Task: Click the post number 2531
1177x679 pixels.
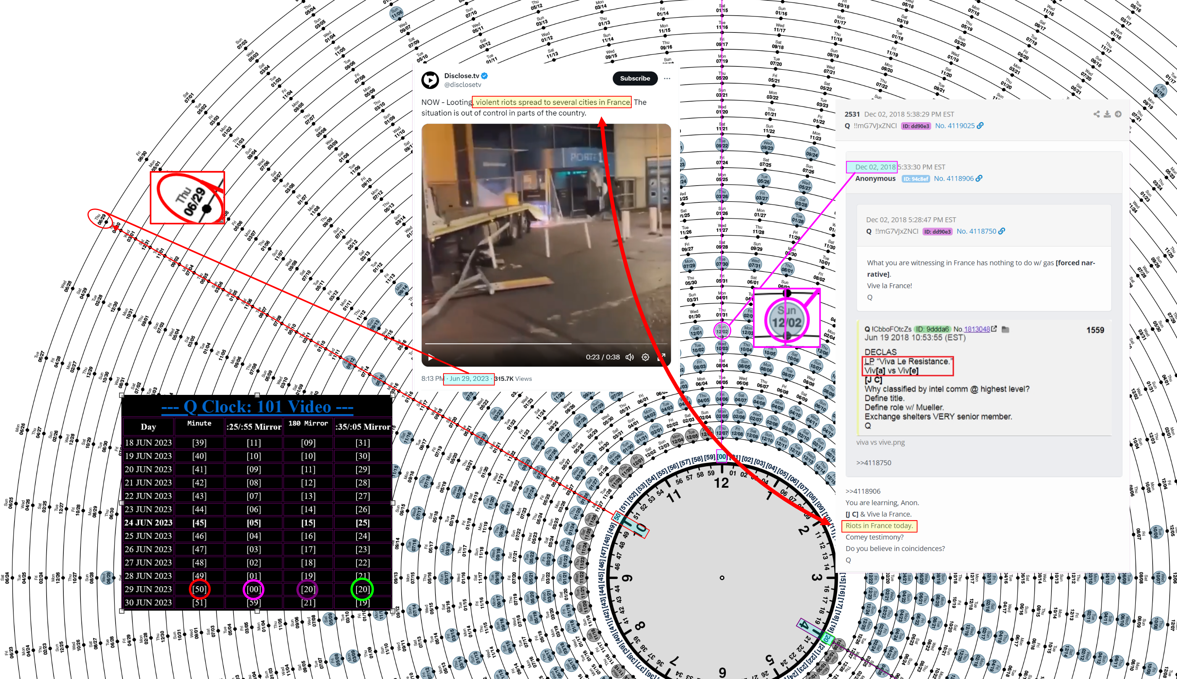Action: tap(852, 114)
